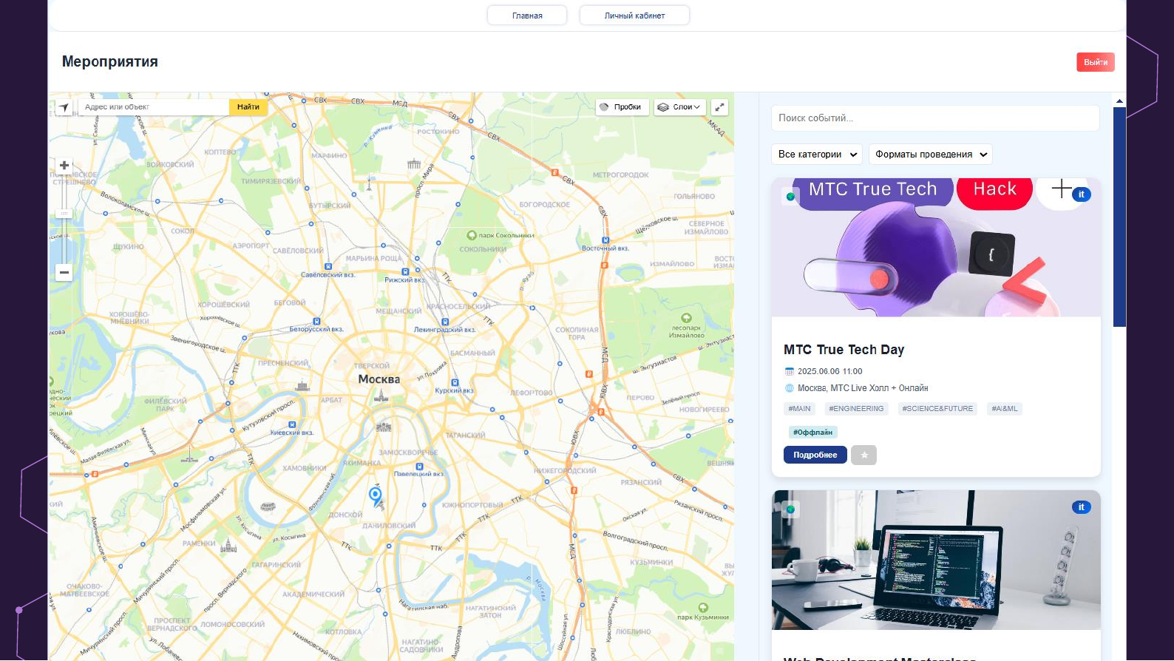Click the 'it' badge on МТС True Tech card
The height and width of the screenshot is (661, 1174).
click(1081, 194)
